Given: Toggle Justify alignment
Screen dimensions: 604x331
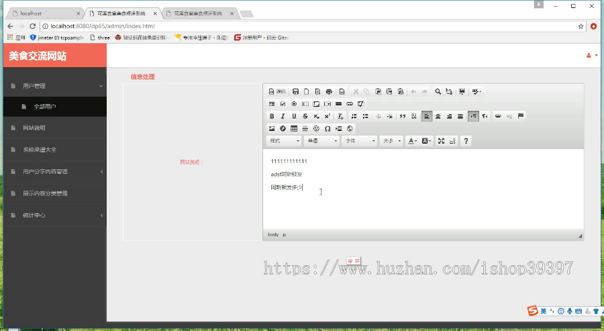Looking at the screenshot, I should pyautogui.click(x=460, y=116).
